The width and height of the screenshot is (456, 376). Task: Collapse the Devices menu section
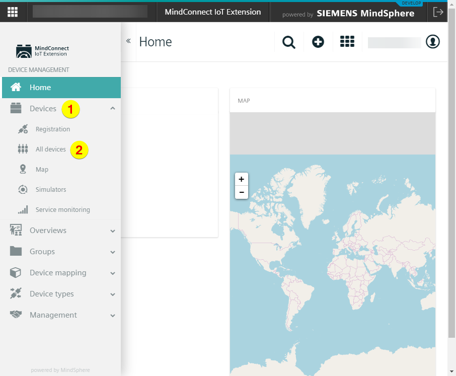pos(113,109)
